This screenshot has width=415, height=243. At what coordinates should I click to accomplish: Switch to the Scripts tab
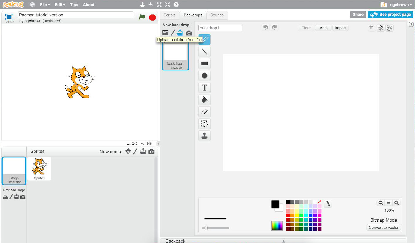(170, 15)
